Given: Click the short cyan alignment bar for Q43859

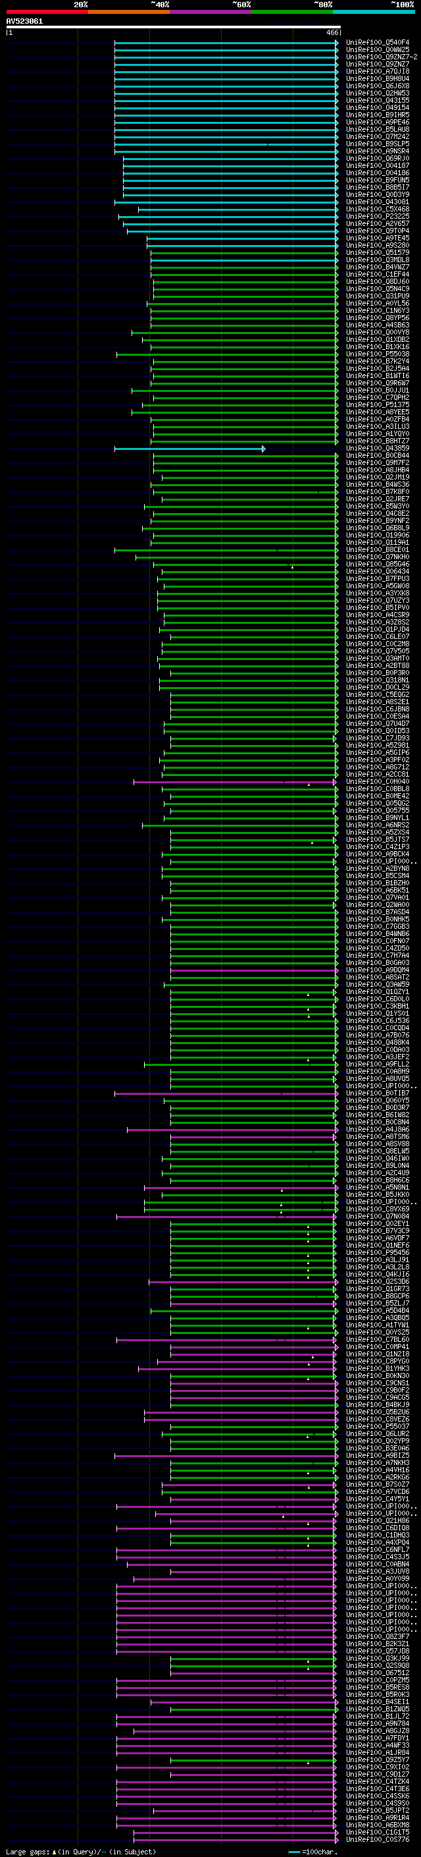Looking at the screenshot, I should click(190, 449).
